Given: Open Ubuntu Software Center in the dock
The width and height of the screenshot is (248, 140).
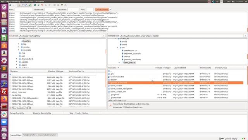Looking at the screenshot, I should (x=4, y=45).
